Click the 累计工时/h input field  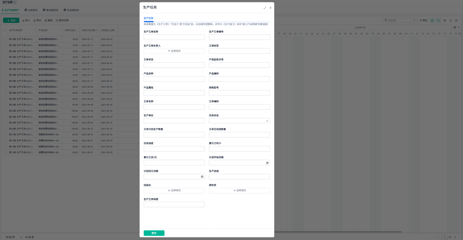coord(239,149)
